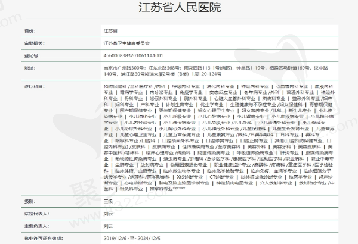Image resolution: width=358 pixels, height=244 pixels.
Task: Click 妇科专业 specialty
Action: point(124,105)
